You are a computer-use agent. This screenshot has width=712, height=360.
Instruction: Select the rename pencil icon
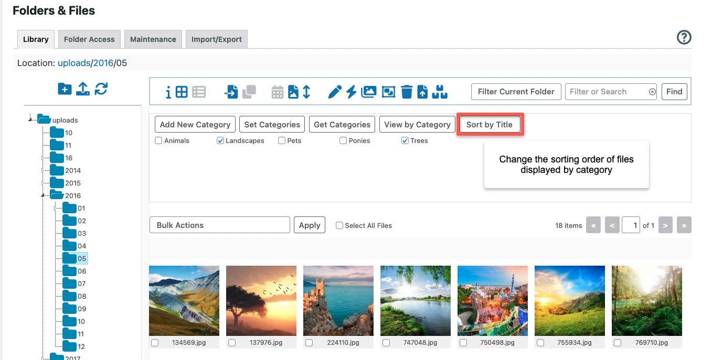(x=336, y=92)
